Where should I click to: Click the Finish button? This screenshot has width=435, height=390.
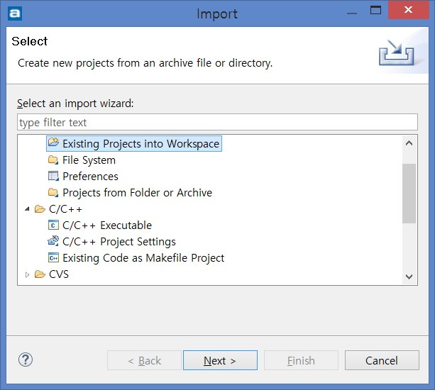click(x=301, y=360)
